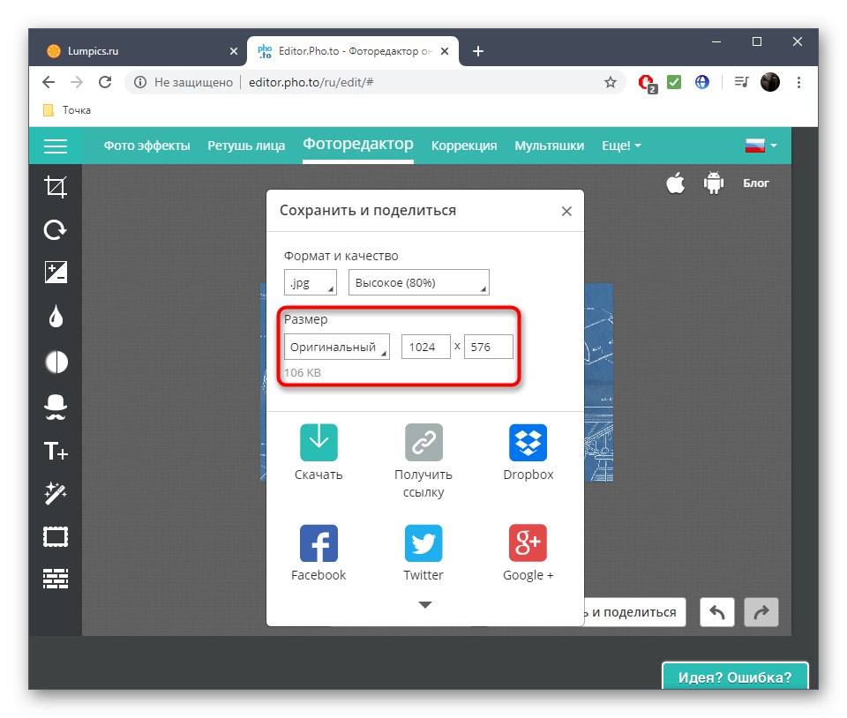The width and height of the screenshot is (847, 718).
Task: Open the hamburger menu
Action: (x=55, y=146)
